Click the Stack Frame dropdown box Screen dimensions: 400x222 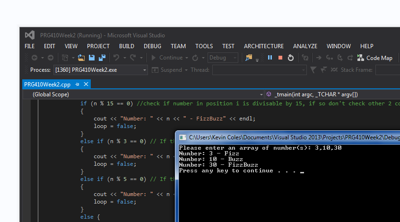point(388,70)
